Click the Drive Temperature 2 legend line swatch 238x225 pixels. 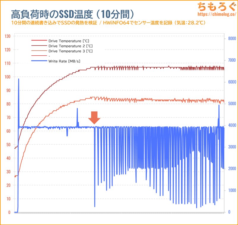(x=39, y=46)
